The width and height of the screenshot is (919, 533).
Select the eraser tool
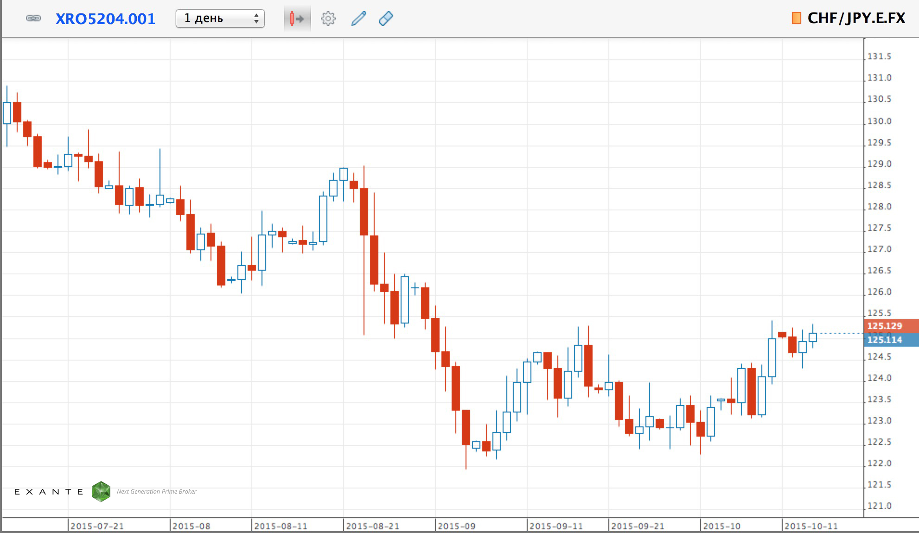[x=386, y=19]
